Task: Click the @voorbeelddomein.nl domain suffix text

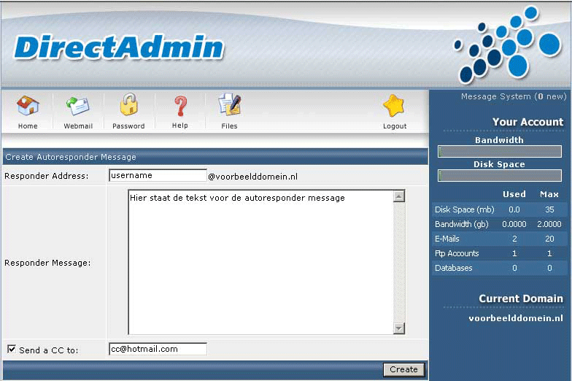Action: coord(252,177)
